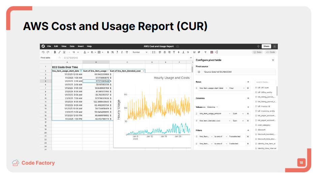Open the View menu
The width and height of the screenshot is (317, 178).
pyautogui.click(x=64, y=46)
